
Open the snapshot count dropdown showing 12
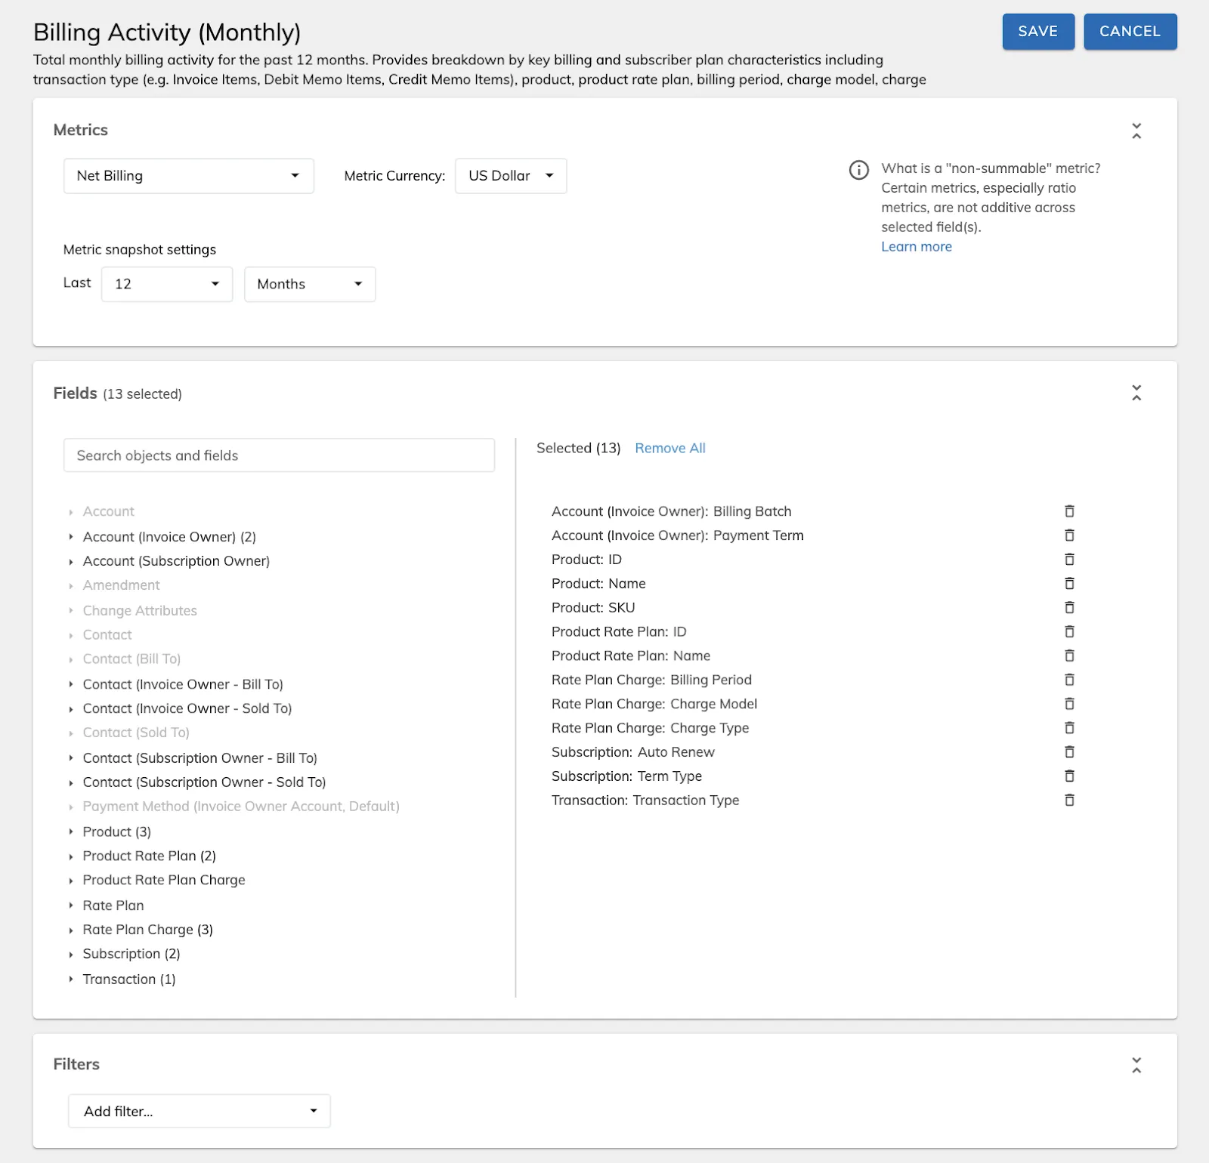point(167,284)
